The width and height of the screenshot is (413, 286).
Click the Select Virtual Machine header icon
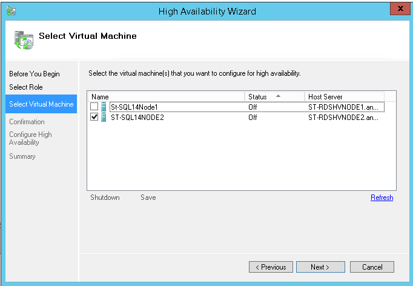click(x=24, y=40)
